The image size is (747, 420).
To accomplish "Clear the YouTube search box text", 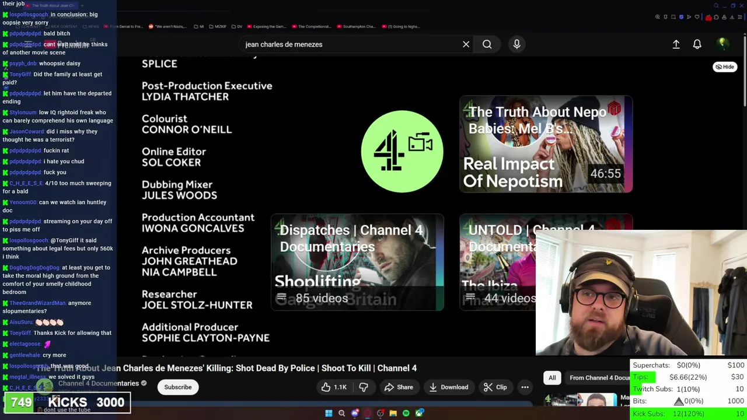I will [466, 44].
